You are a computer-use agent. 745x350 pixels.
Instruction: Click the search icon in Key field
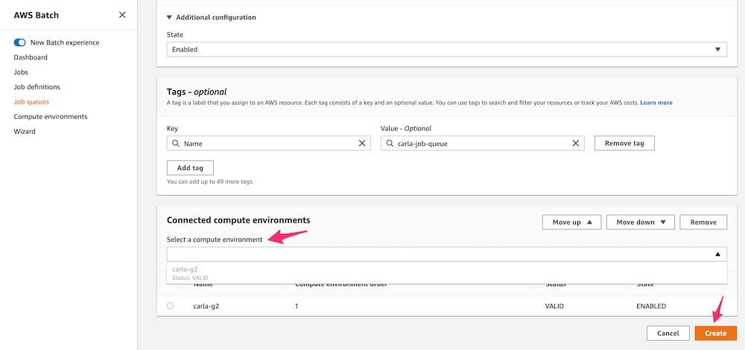(x=175, y=144)
